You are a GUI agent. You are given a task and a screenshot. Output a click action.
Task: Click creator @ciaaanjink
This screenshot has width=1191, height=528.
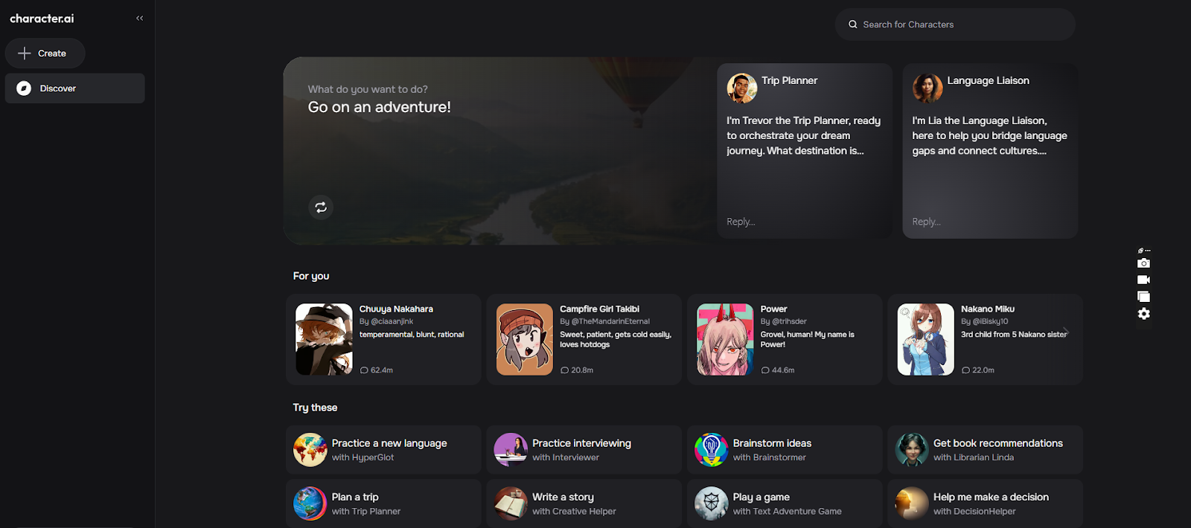392,322
